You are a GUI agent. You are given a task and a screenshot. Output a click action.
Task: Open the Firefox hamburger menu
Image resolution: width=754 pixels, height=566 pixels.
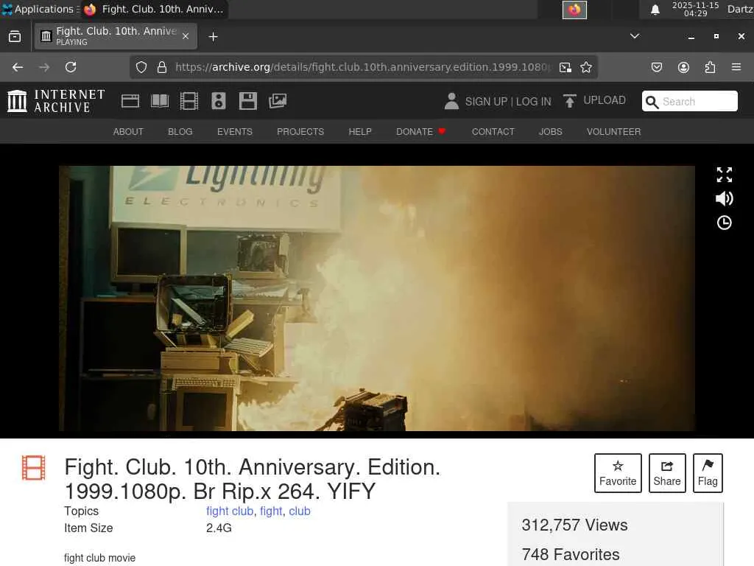pos(736,67)
